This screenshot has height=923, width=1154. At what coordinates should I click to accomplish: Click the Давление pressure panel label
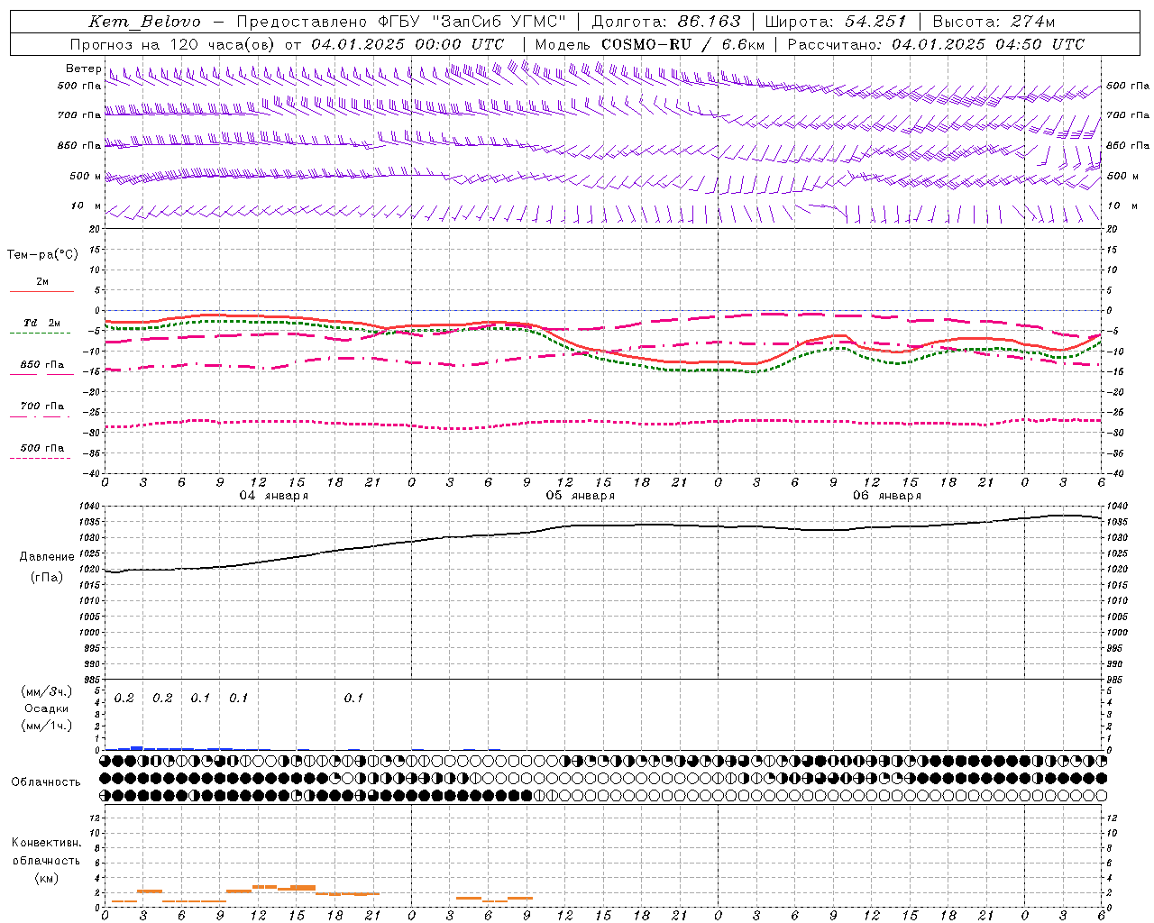pos(47,557)
